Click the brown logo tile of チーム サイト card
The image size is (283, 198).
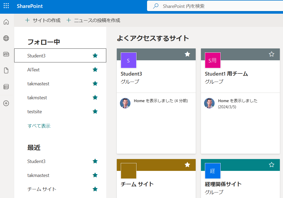pos(129,171)
